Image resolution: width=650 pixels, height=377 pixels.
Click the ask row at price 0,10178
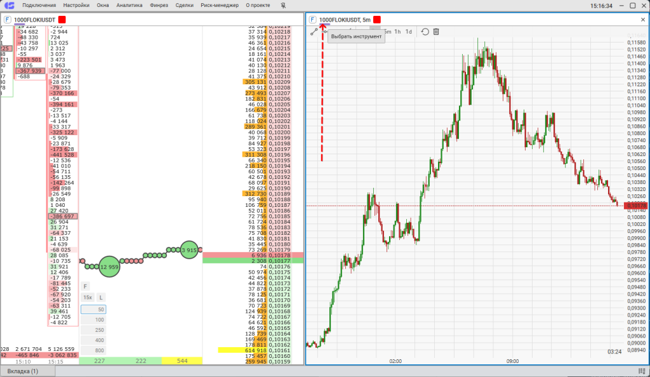[253, 255]
